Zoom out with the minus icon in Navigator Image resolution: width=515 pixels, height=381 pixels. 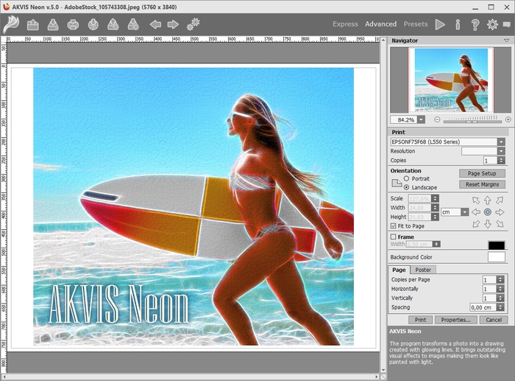click(437, 119)
